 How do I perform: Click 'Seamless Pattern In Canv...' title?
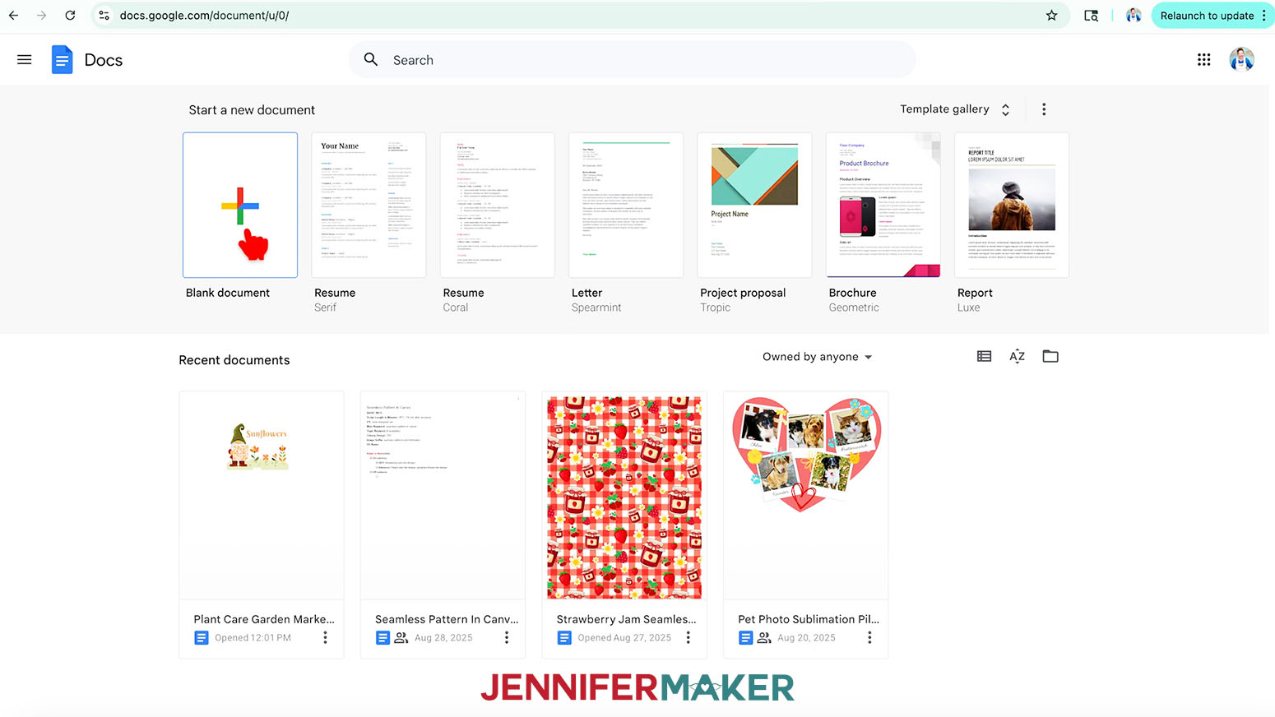(447, 619)
